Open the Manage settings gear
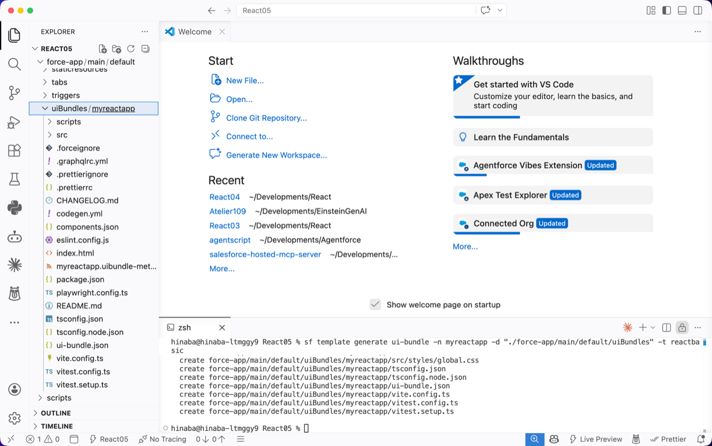The height and width of the screenshot is (446, 712). pyautogui.click(x=14, y=418)
